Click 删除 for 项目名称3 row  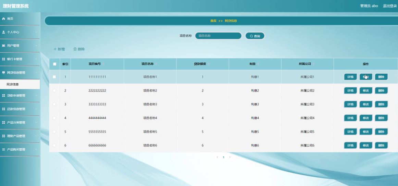381,104
